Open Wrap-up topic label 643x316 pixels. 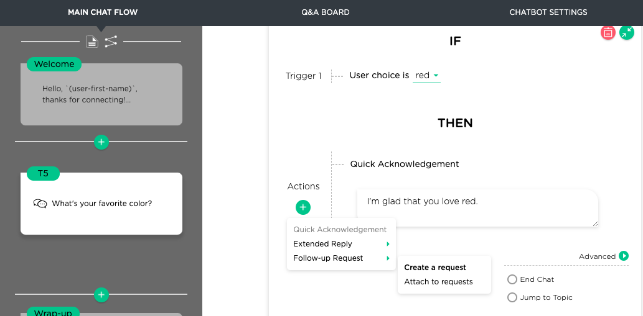(53, 312)
